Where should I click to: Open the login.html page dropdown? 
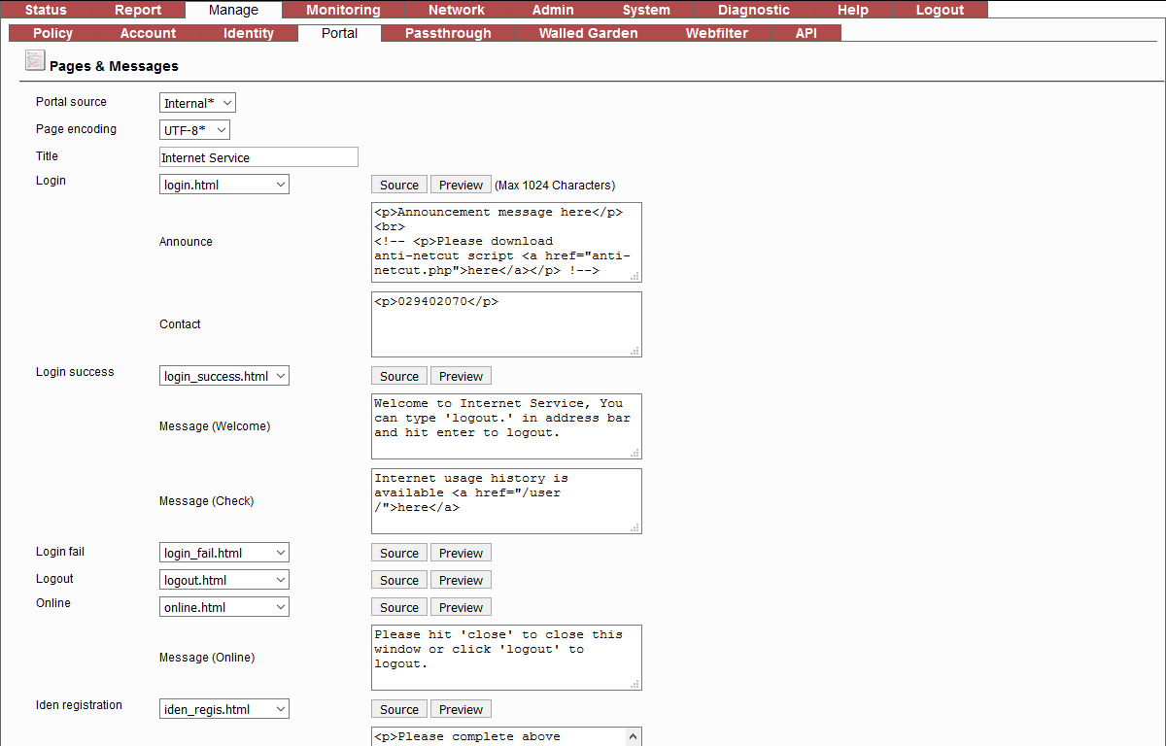[x=224, y=184]
